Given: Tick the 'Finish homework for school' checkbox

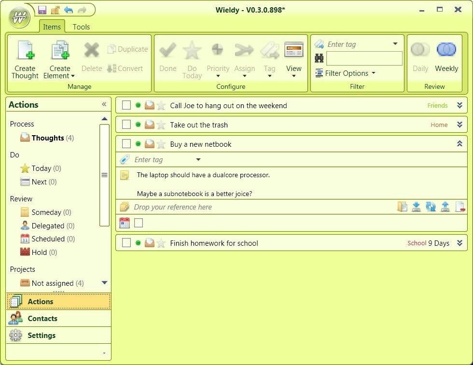Looking at the screenshot, I should [126, 243].
